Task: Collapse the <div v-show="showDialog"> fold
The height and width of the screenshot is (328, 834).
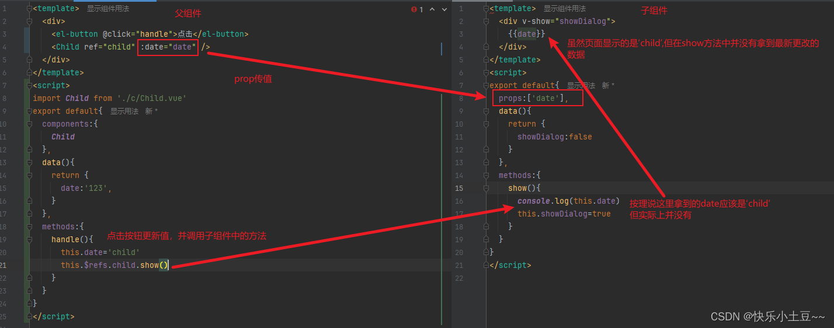Action: (x=487, y=22)
